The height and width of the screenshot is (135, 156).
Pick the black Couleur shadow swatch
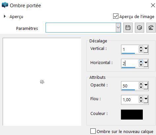(x=132, y=115)
